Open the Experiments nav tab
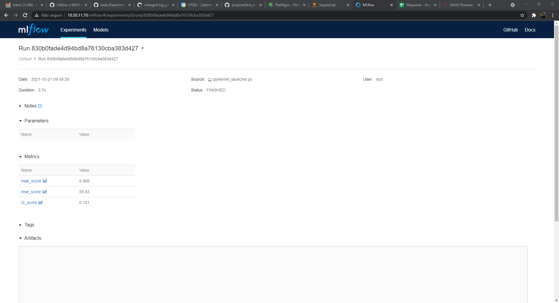Image resolution: width=559 pixels, height=303 pixels. [73, 30]
